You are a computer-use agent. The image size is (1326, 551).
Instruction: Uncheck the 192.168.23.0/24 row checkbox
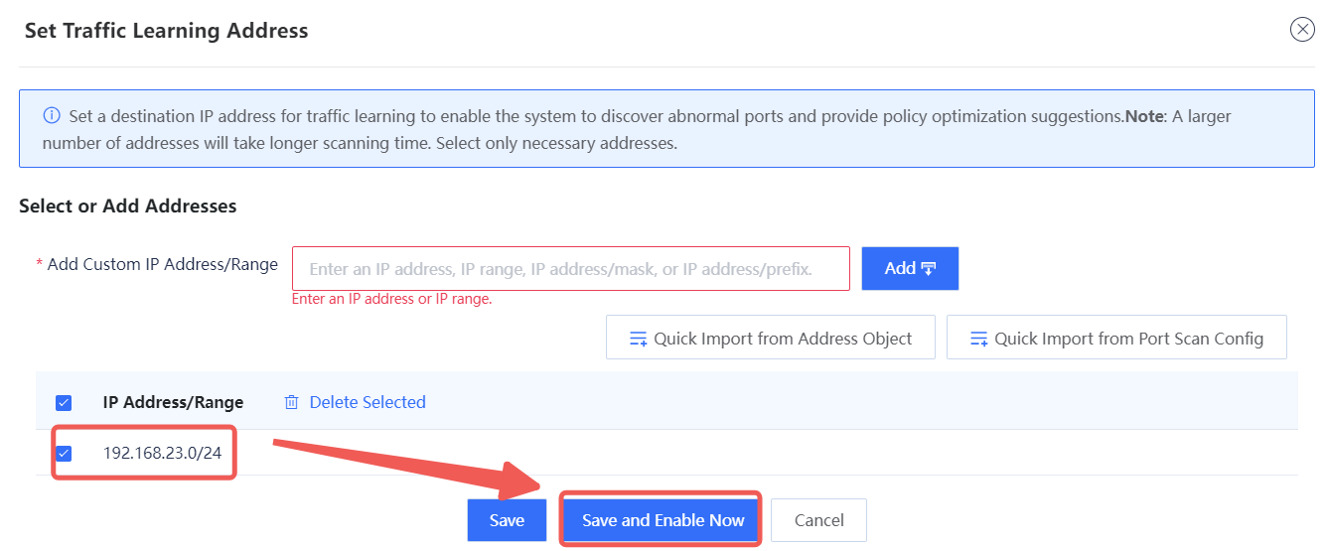point(64,454)
